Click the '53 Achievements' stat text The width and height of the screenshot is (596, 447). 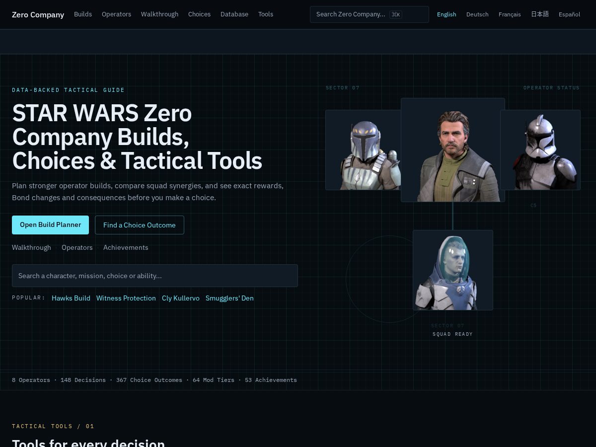point(271,380)
